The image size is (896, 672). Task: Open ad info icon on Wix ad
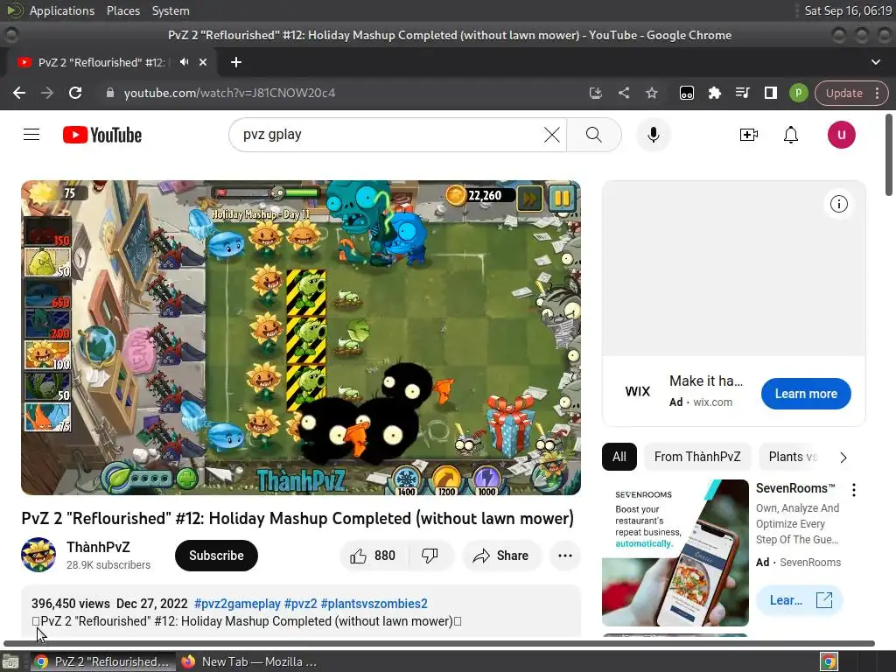(838, 204)
